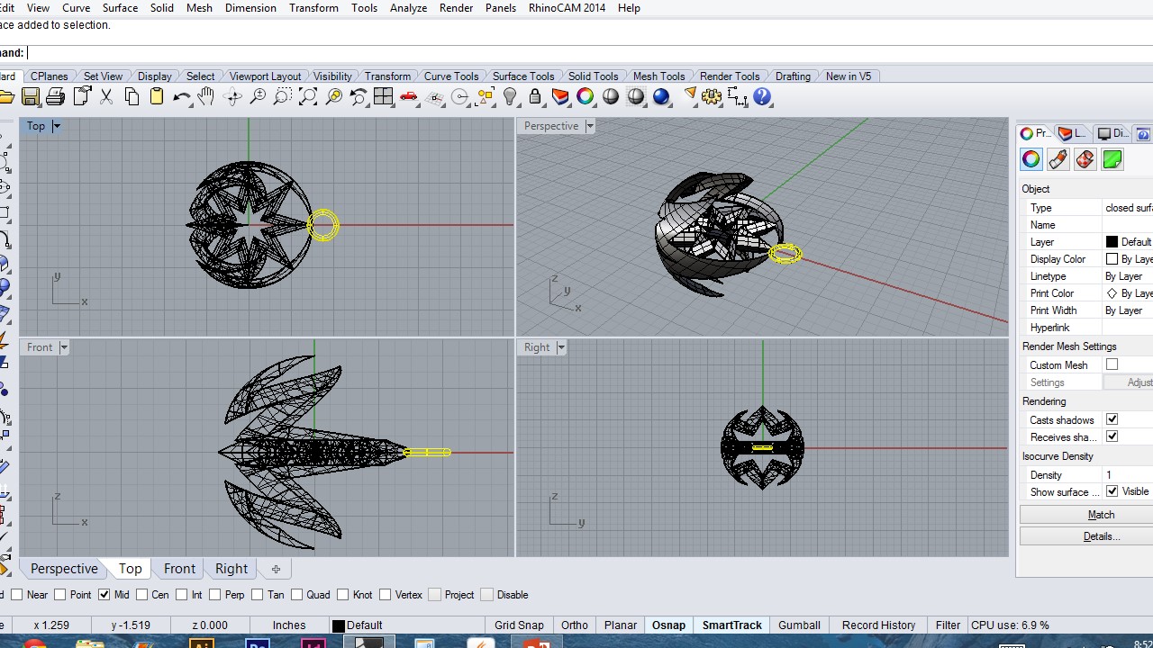1153x648 pixels.
Task: Select the Rotate View tool
Action: click(232, 97)
